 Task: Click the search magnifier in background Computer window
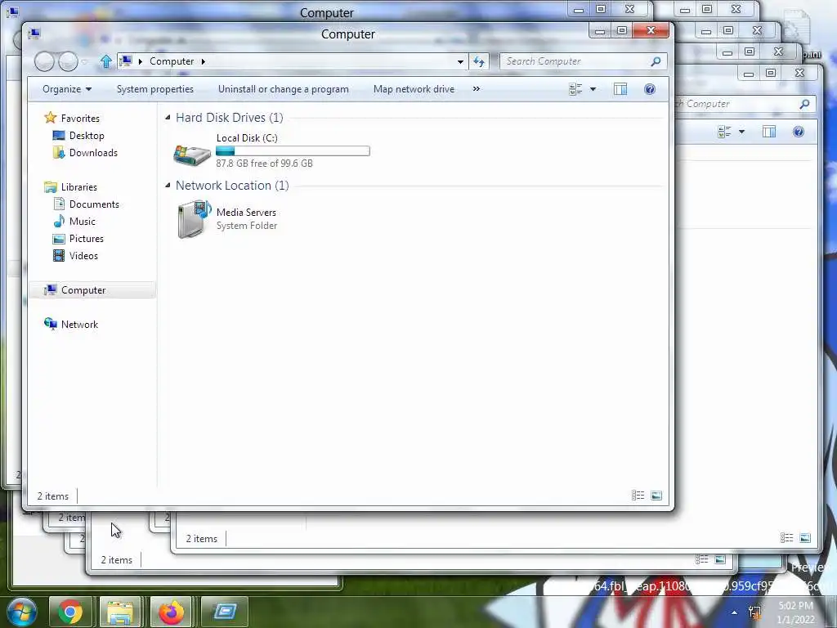804,104
